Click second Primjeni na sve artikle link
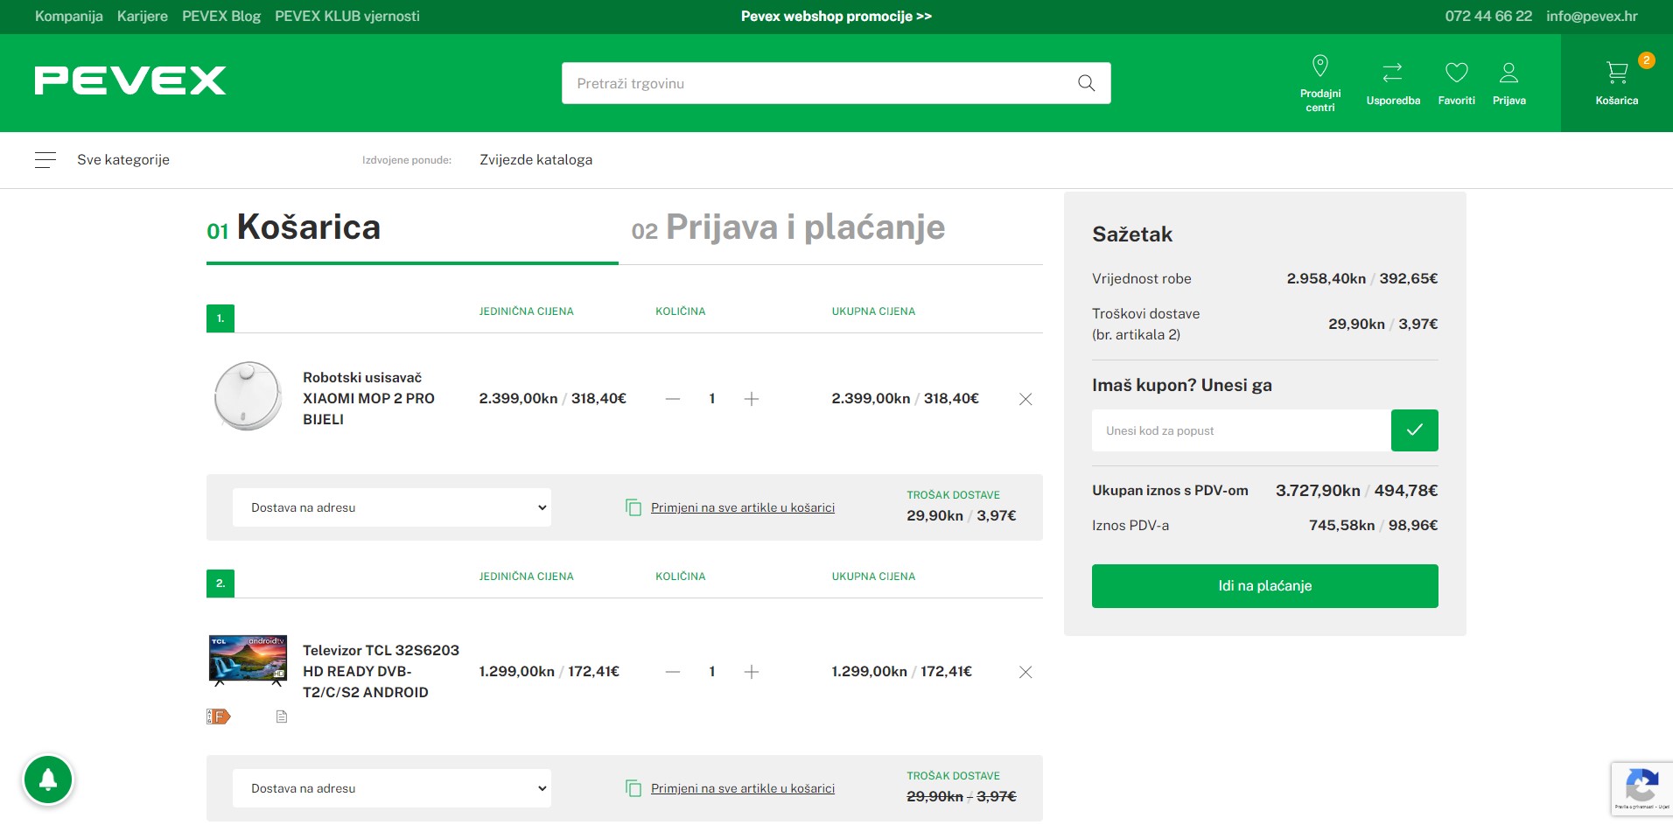The image size is (1673, 825). [x=743, y=788]
